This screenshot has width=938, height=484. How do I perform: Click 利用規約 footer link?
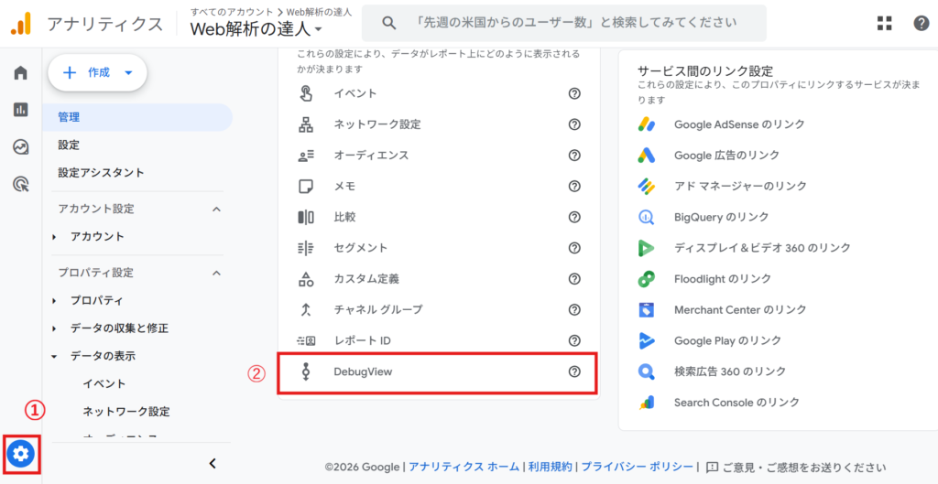(551, 467)
